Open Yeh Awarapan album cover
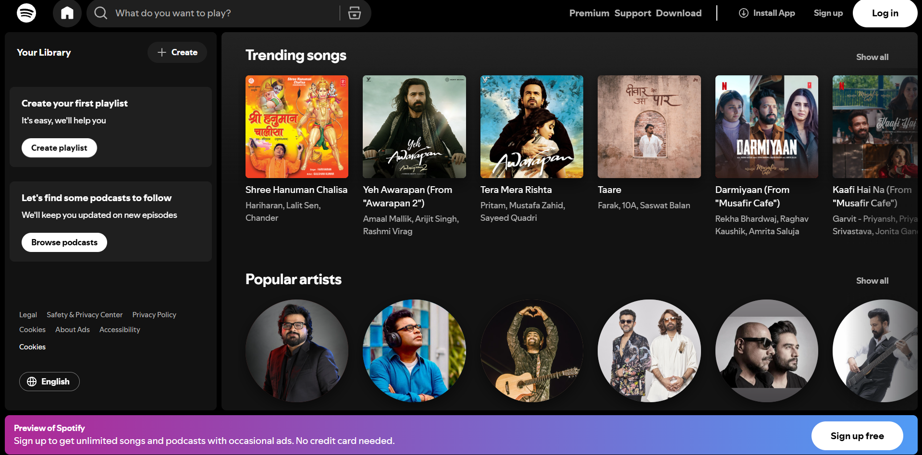 tap(414, 127)
